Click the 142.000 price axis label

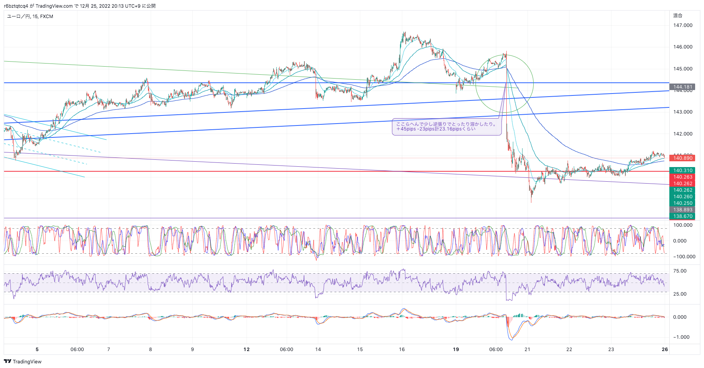pyautogui.click(x=683, y=134)
